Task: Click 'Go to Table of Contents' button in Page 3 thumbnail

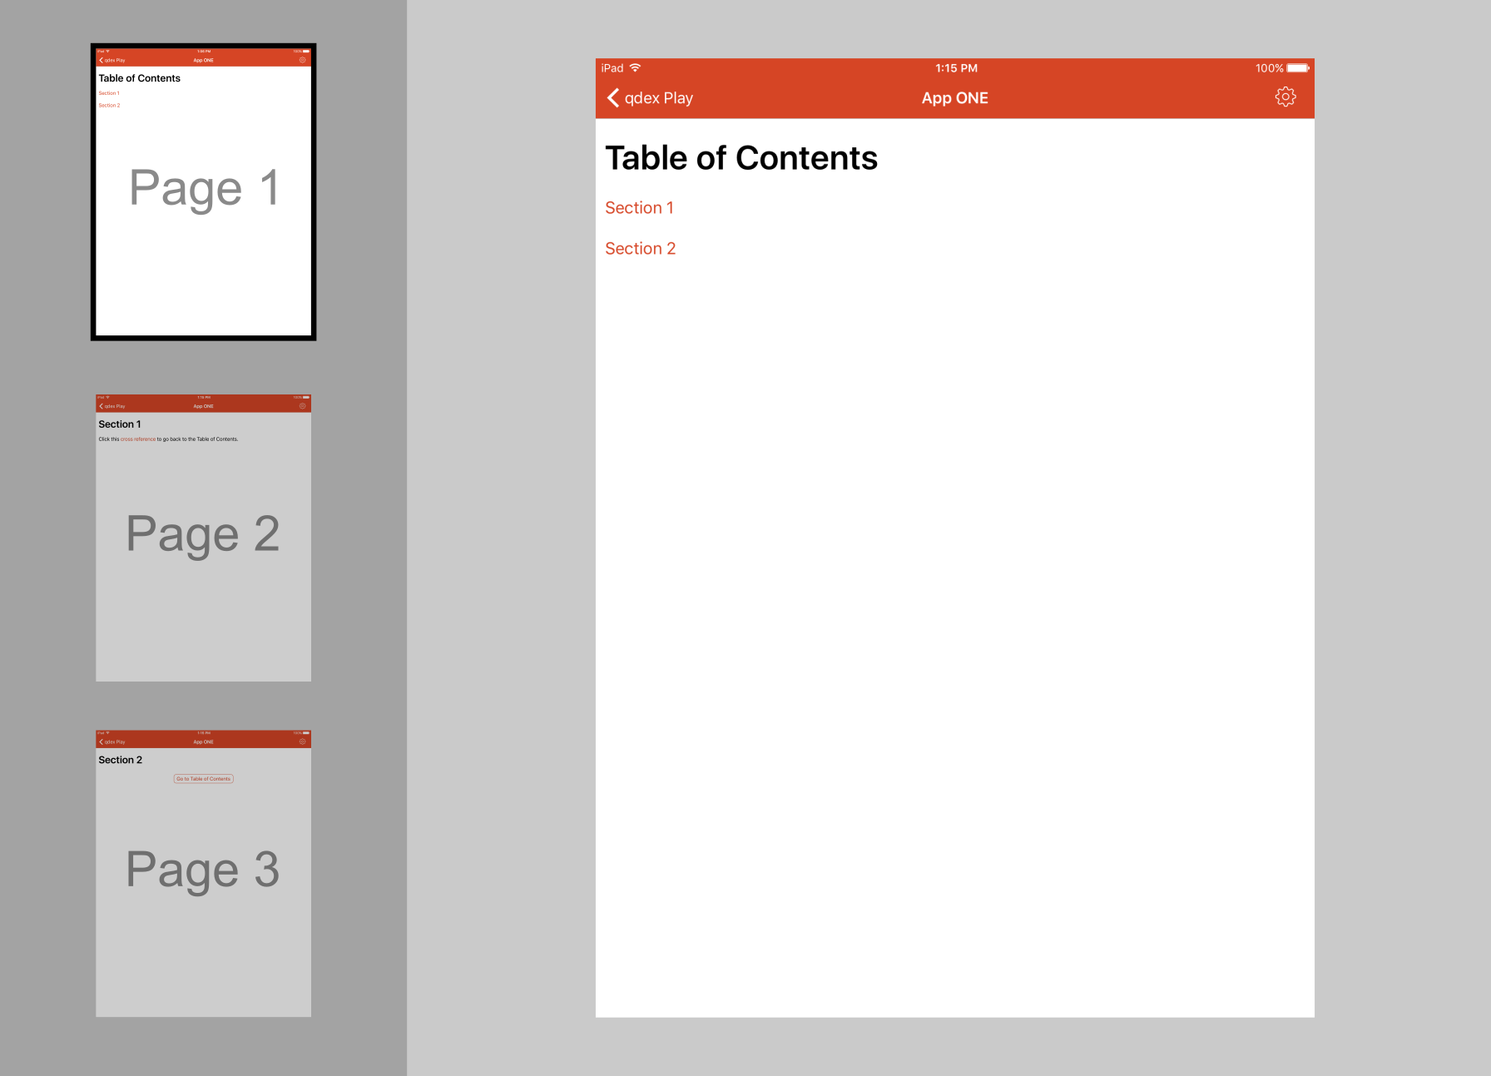Action: pos(204,779)
